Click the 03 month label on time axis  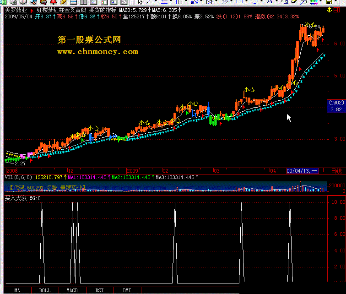[x=216, y=171]
